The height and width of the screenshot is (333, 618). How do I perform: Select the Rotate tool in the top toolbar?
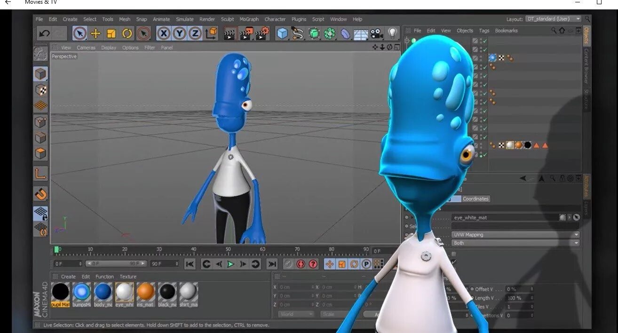(127, 33)
